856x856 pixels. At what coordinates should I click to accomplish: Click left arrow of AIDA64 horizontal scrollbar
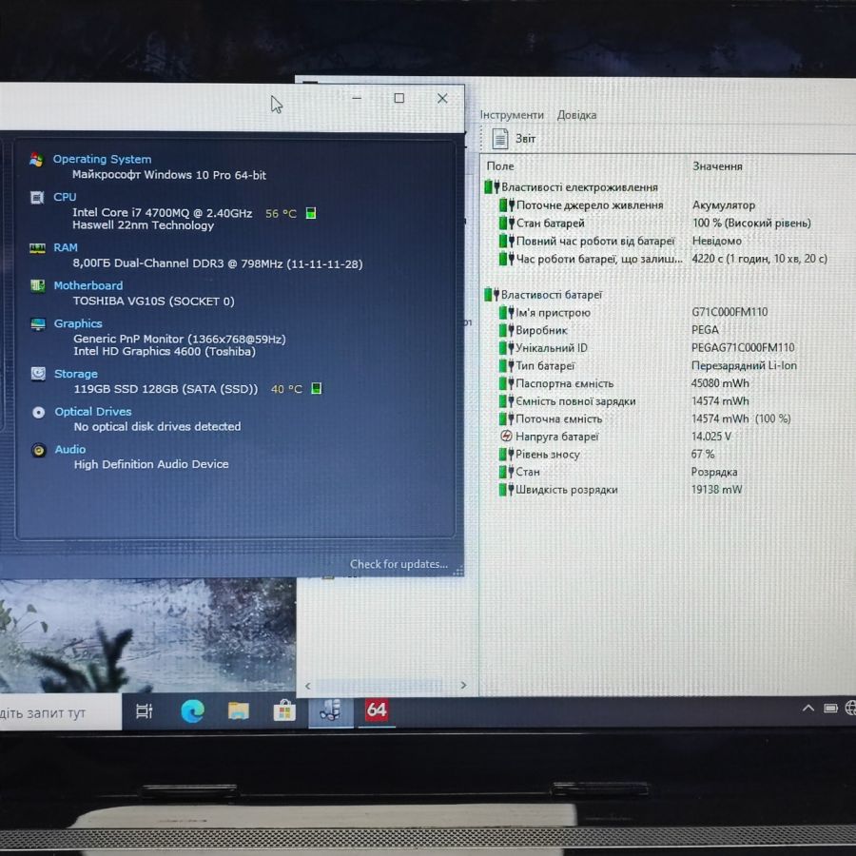[307, 686]
